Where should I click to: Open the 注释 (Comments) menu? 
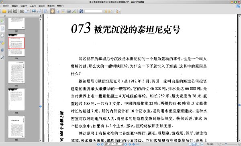click(x=42, y=6)
